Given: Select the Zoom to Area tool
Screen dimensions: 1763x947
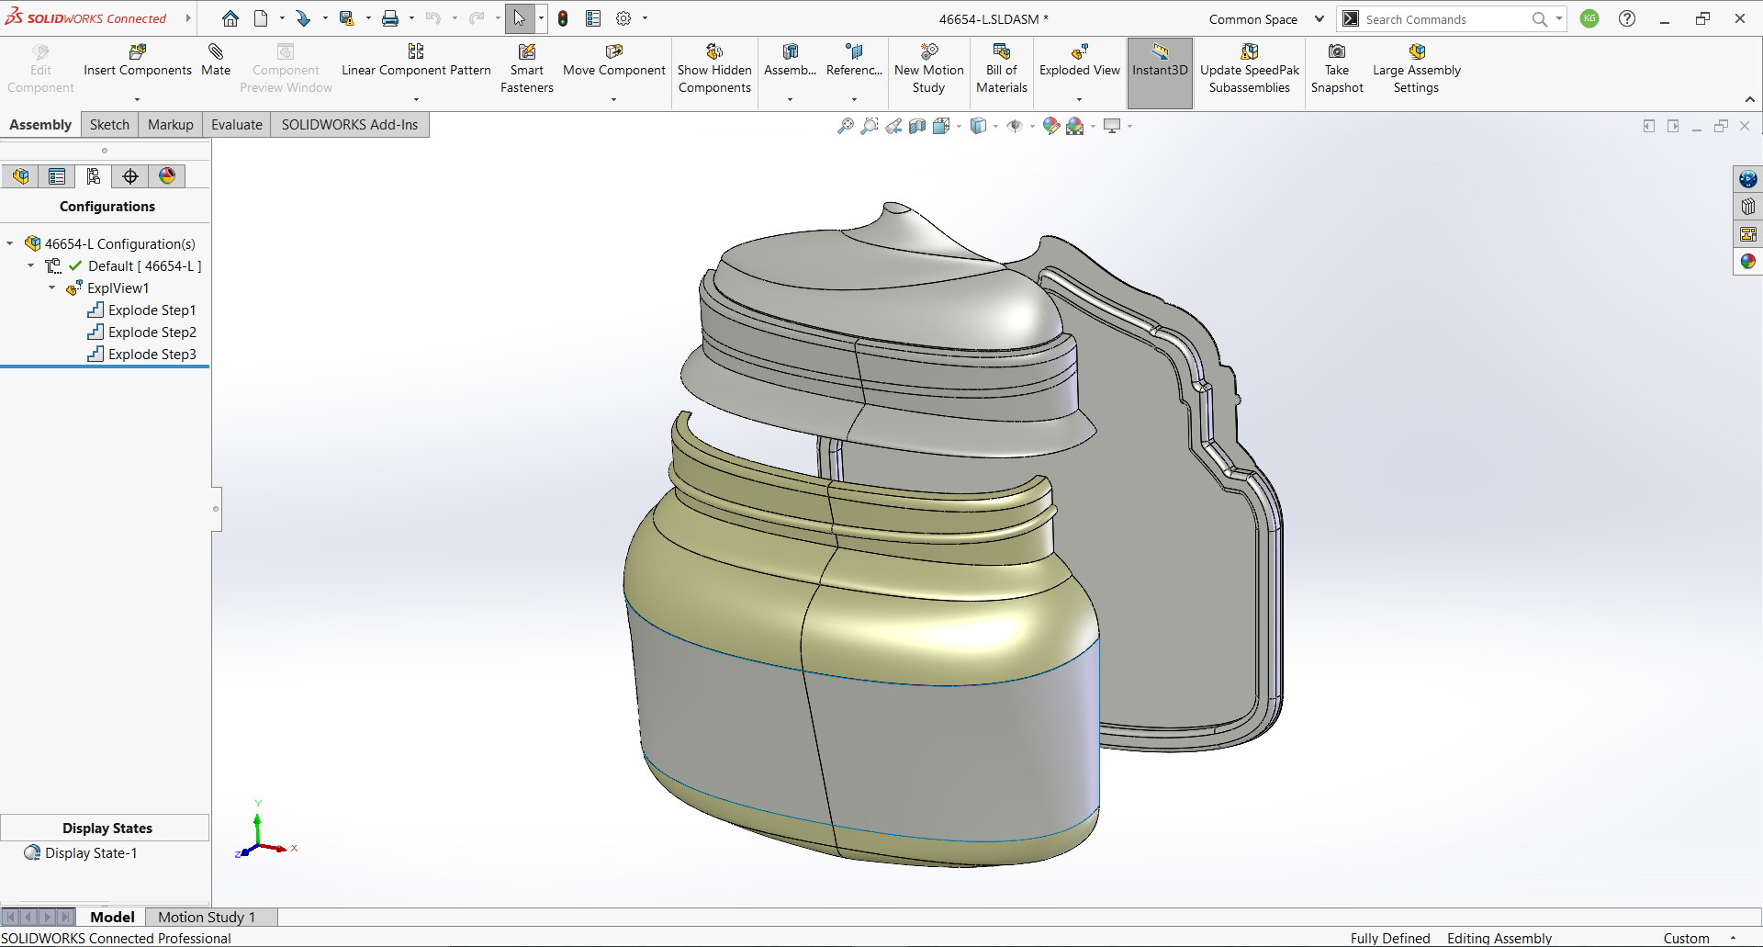Looking at the screenshot, I should [870, 126].
